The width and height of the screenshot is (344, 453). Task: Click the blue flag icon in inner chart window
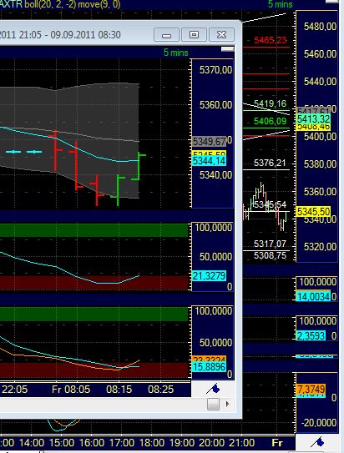click(213, 389)
